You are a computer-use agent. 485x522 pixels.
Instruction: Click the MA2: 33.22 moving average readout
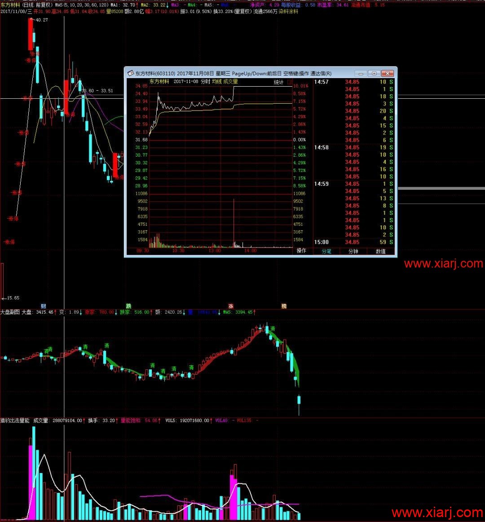point(153,5)
